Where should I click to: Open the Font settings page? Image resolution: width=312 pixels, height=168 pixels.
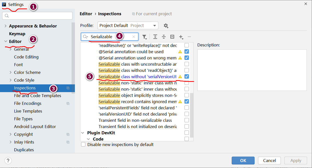click(18, 65)
